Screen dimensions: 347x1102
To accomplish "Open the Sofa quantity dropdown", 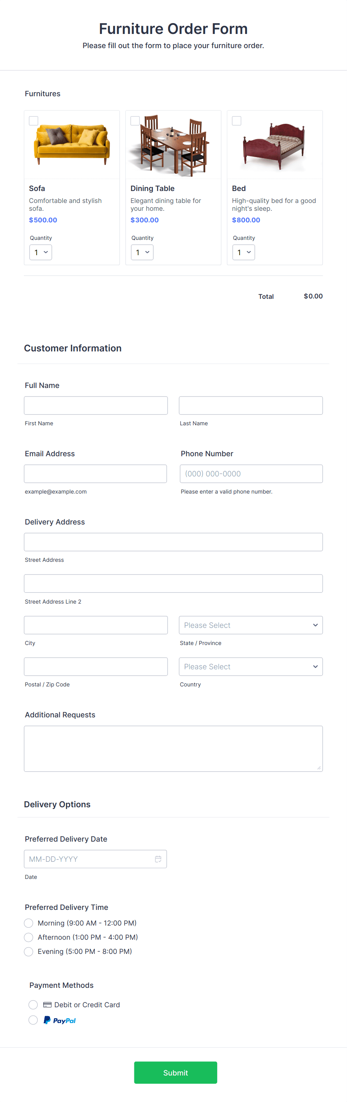I will (41, 253).
